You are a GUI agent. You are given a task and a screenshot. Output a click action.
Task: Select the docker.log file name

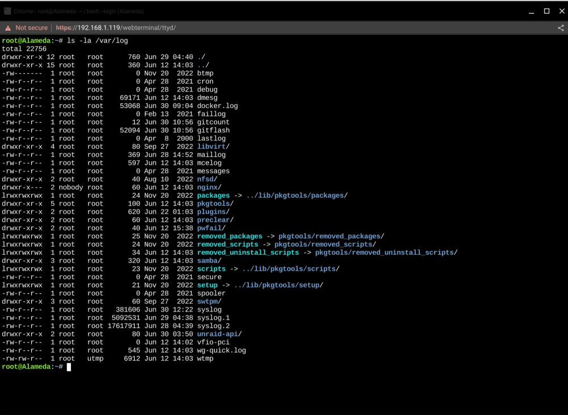[x=218, y=106]
